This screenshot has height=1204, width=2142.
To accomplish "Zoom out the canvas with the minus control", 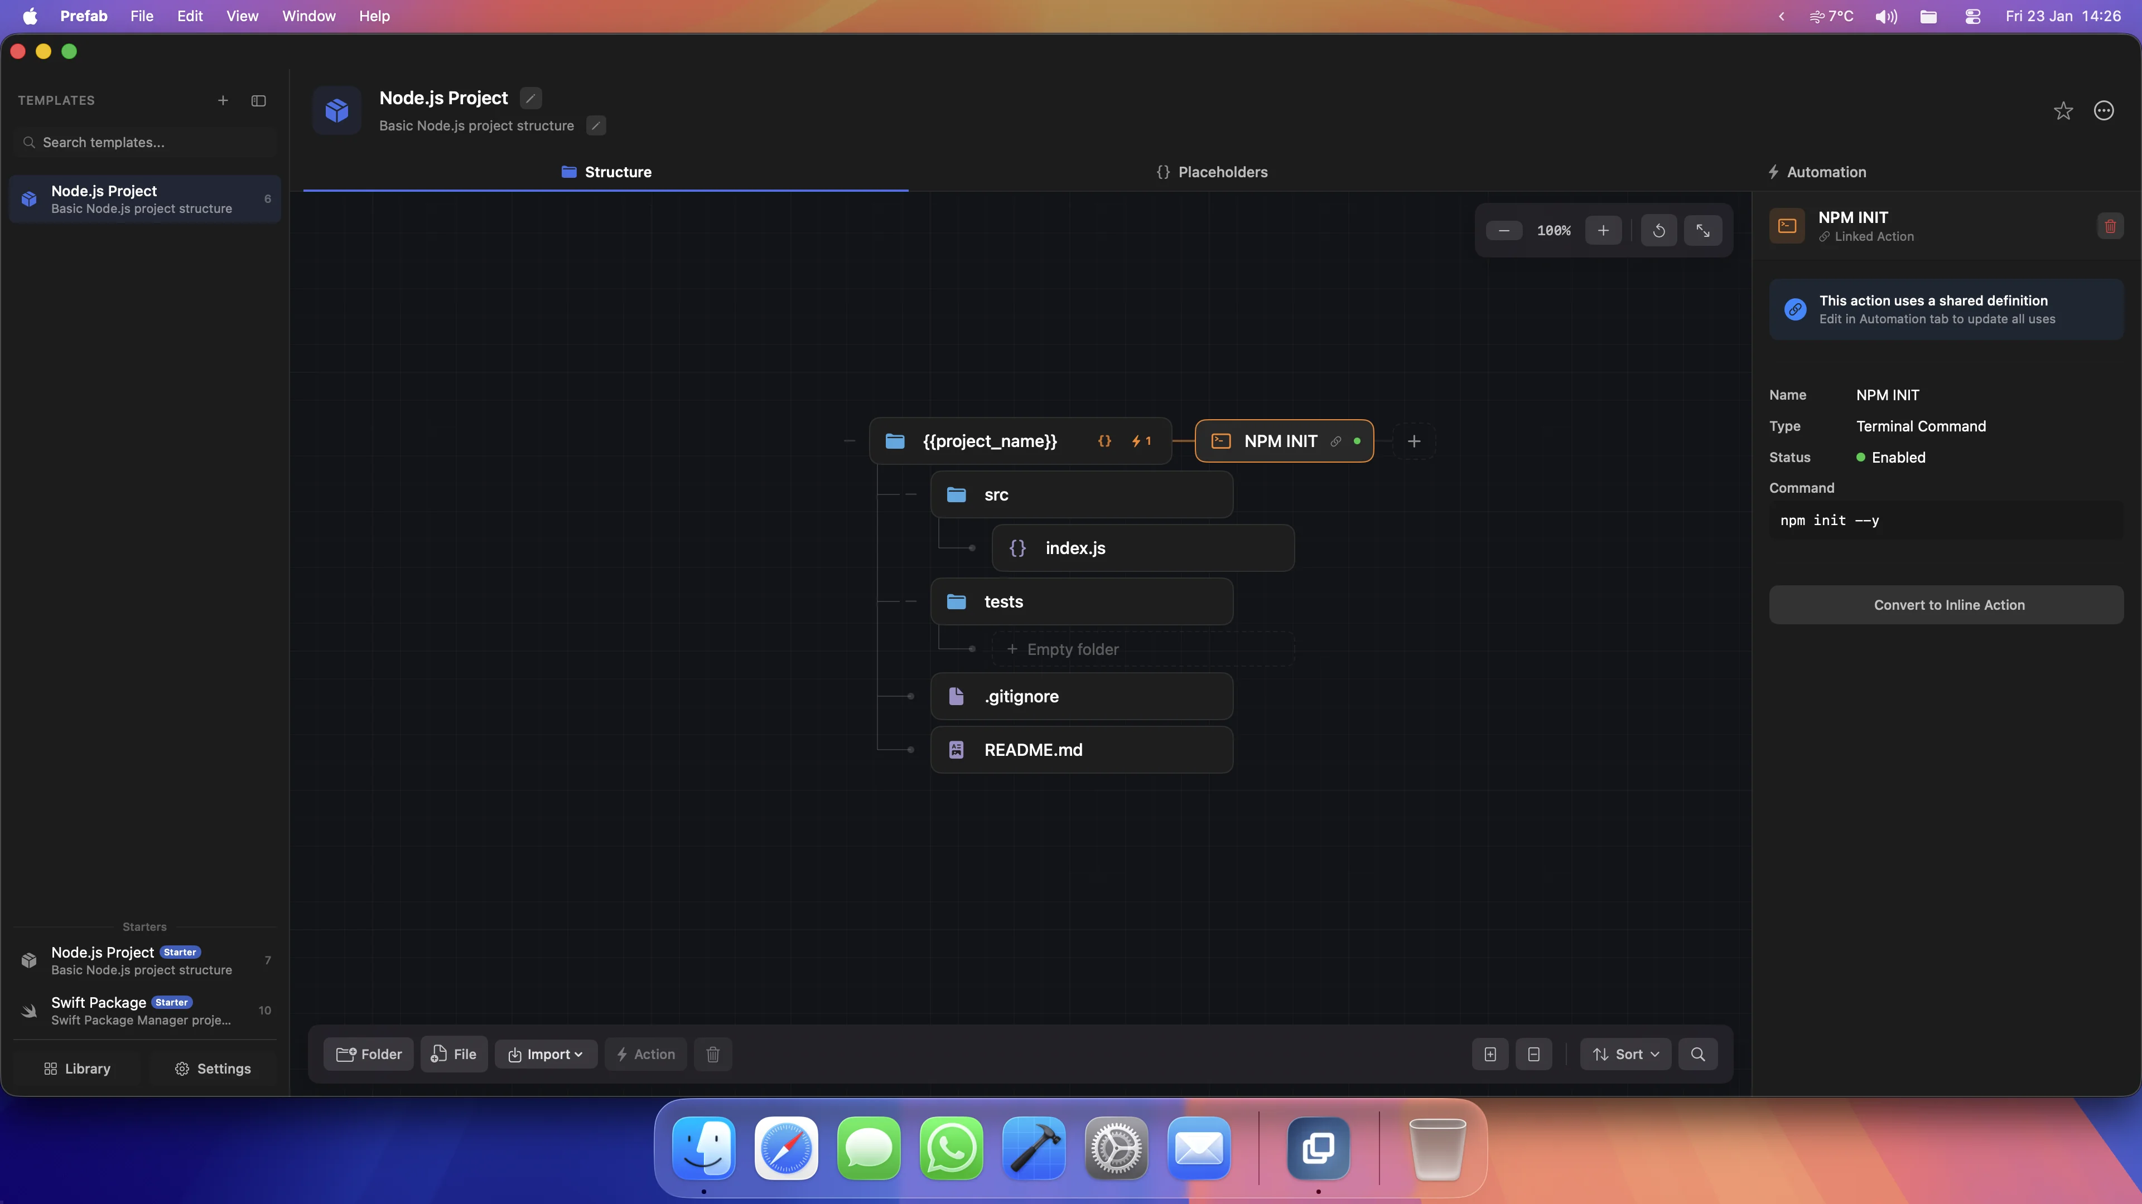I will coord(1503,230).
